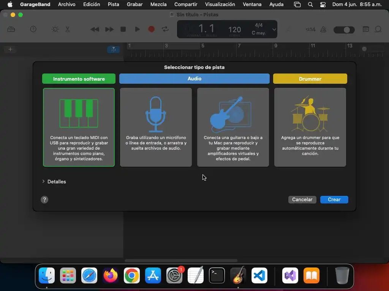
Task: Open the Library toolbar icon
Action: tap(11, 29)
